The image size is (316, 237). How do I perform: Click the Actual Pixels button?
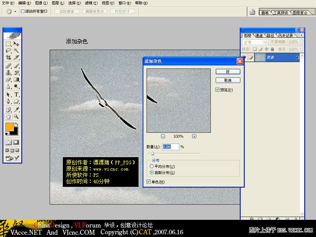point(67,11)
